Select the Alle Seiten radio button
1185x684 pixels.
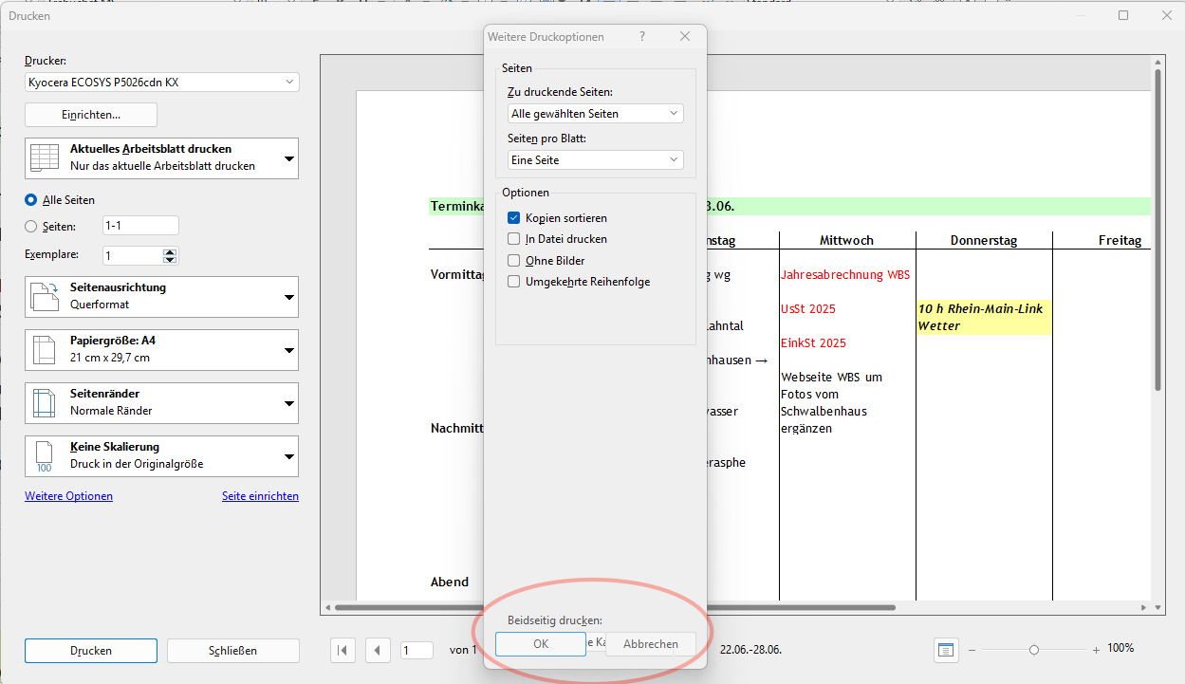[x=31, y=200]
